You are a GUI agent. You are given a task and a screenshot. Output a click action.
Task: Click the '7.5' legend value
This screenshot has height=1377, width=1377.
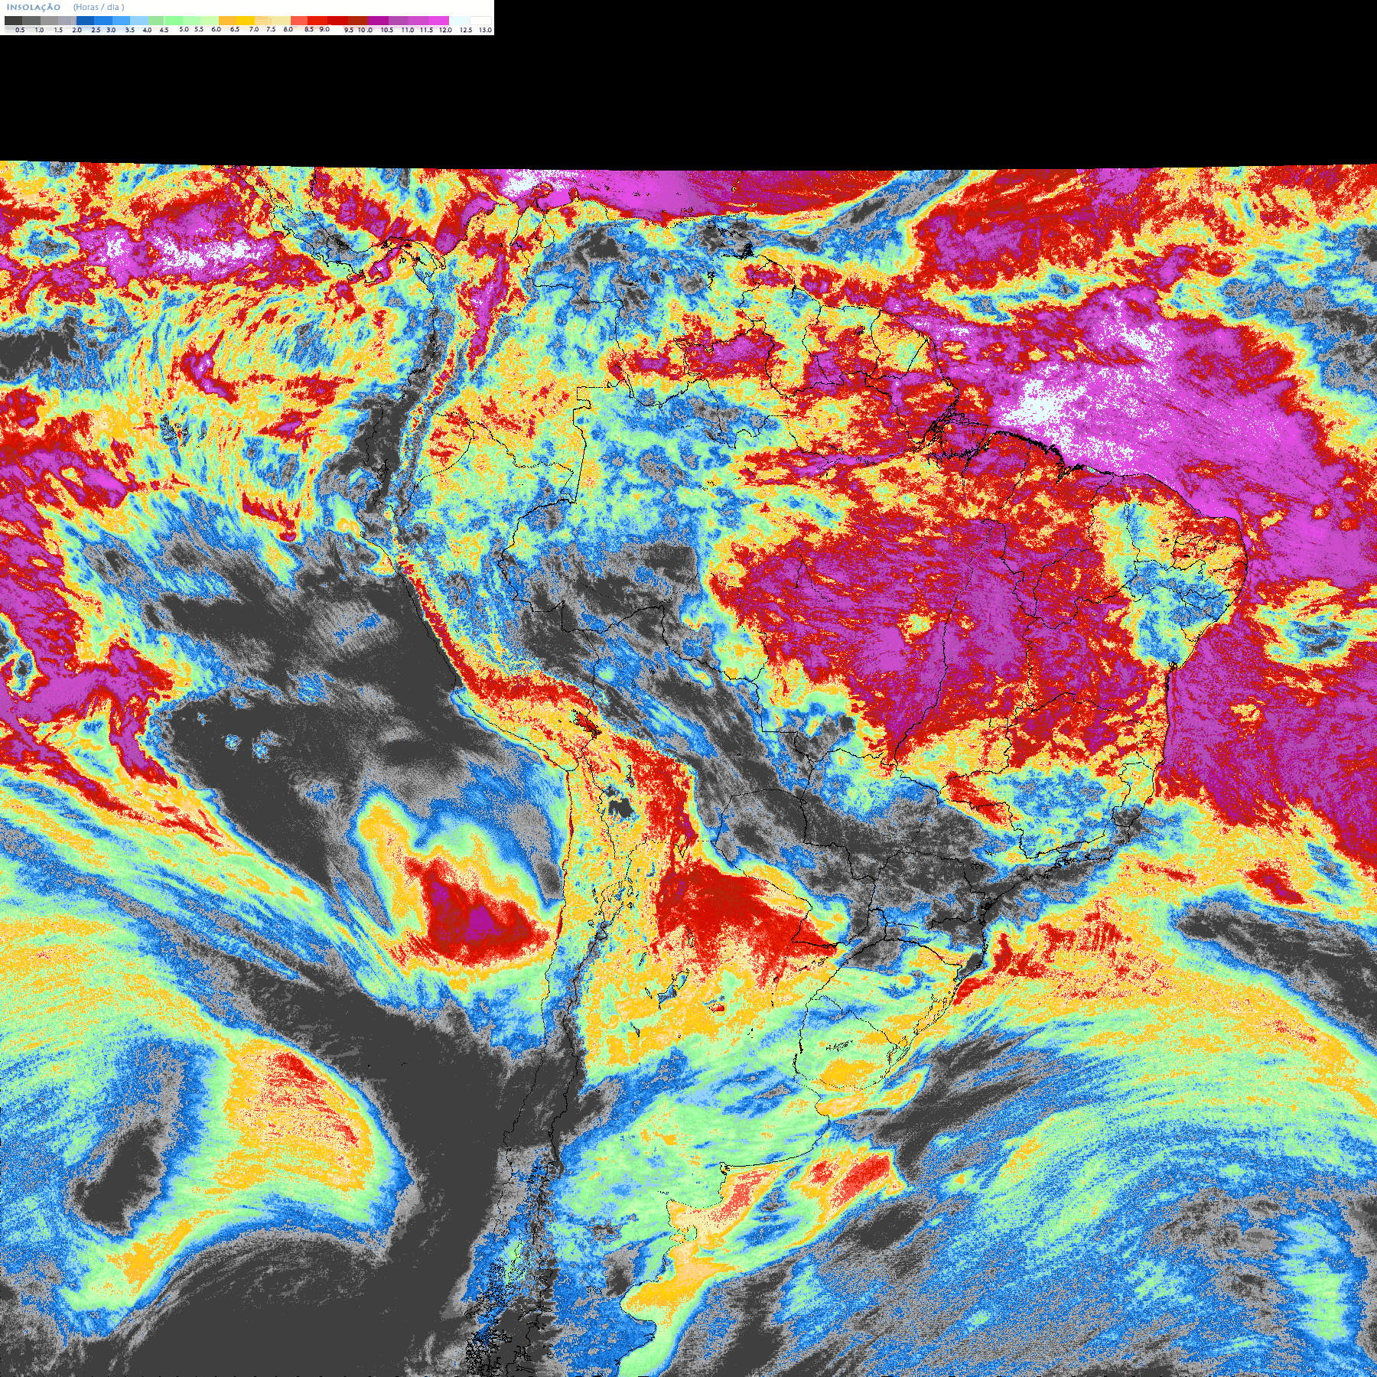[271, 29]
